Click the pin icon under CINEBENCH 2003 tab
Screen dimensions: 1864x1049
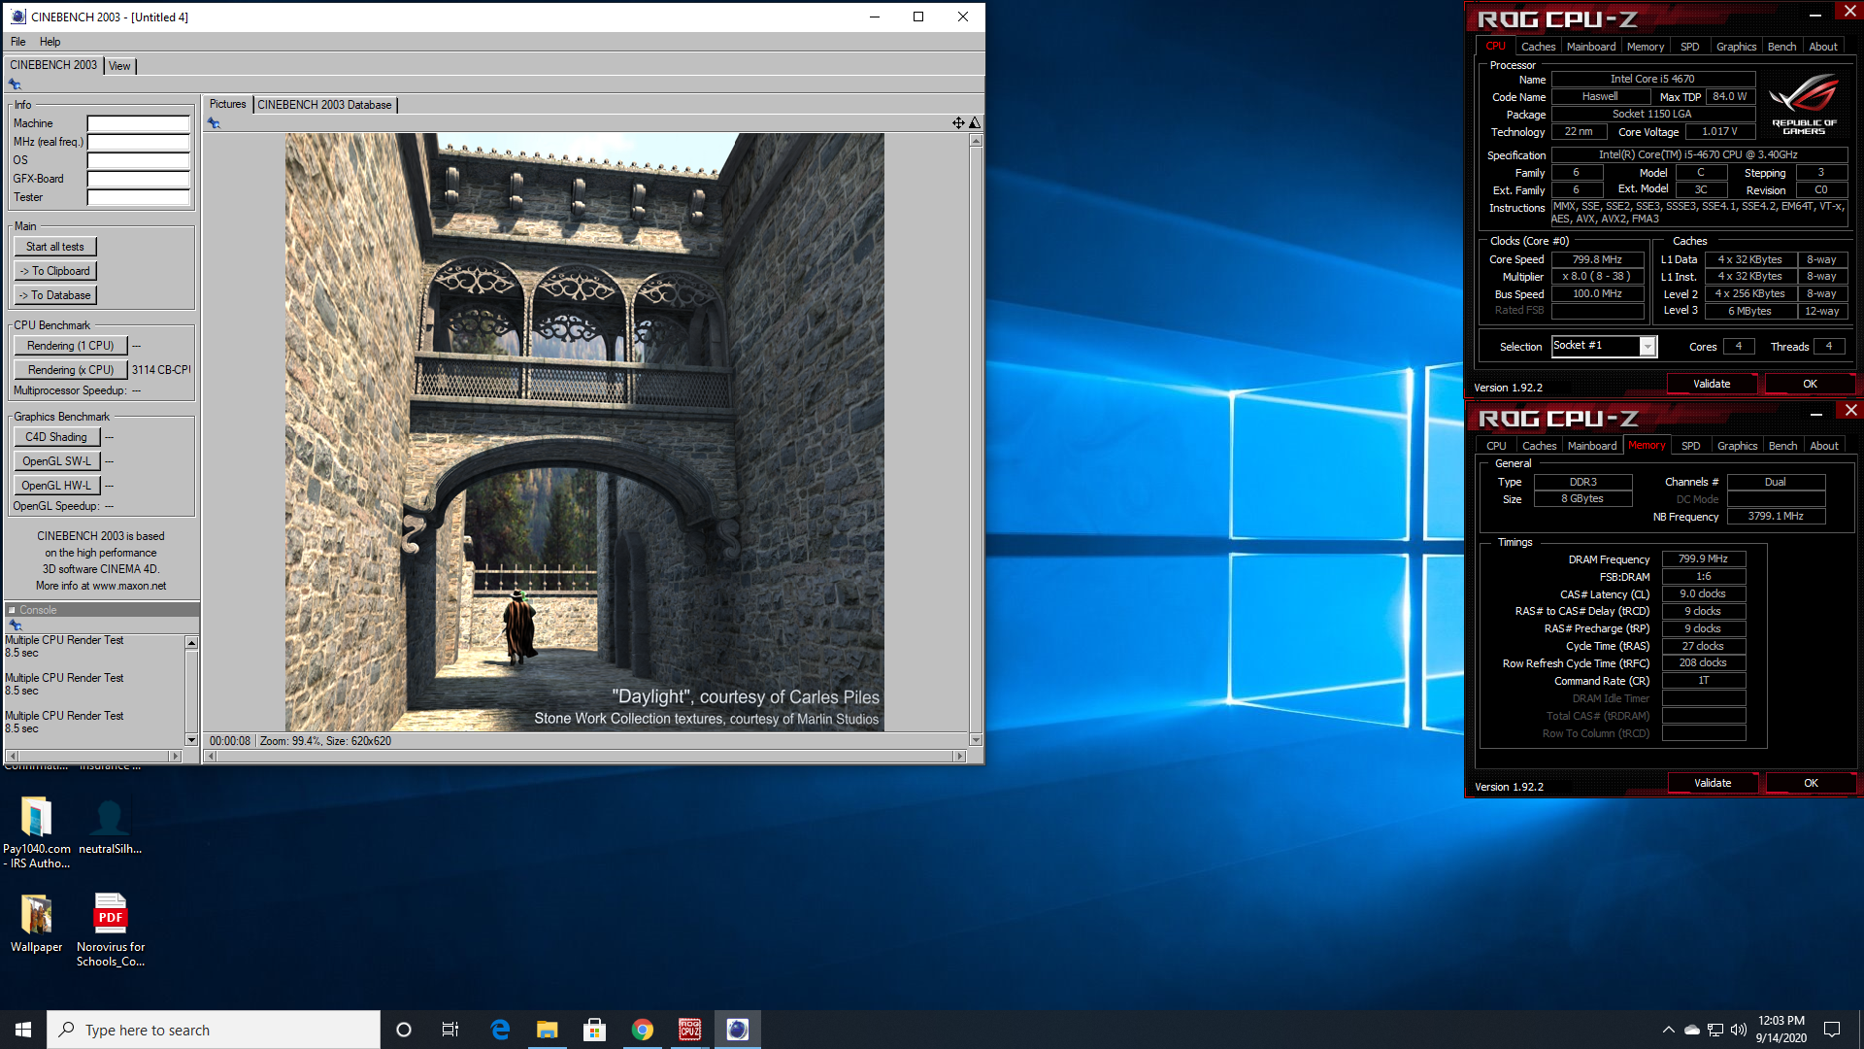(15, 85)
